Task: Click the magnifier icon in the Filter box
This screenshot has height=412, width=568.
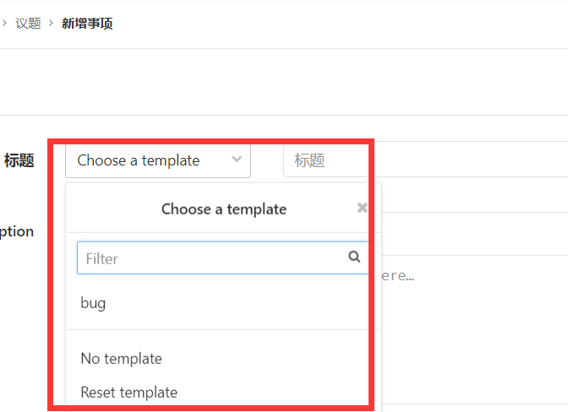Action: tap(354, 257)
